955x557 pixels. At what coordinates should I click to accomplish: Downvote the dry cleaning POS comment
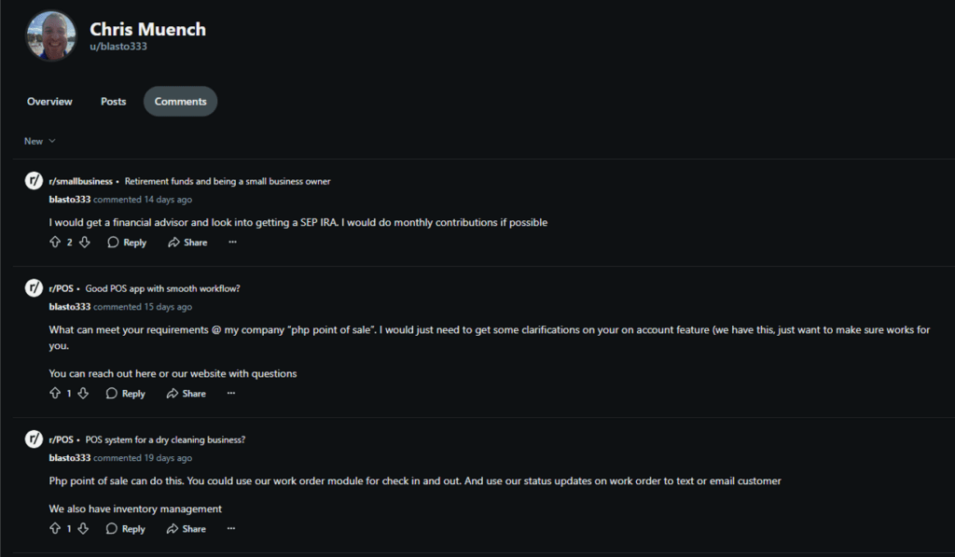[83, 529]
